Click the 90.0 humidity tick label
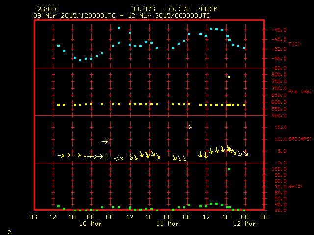The height and width of the screenshot is (235, 314). point(281,175)
